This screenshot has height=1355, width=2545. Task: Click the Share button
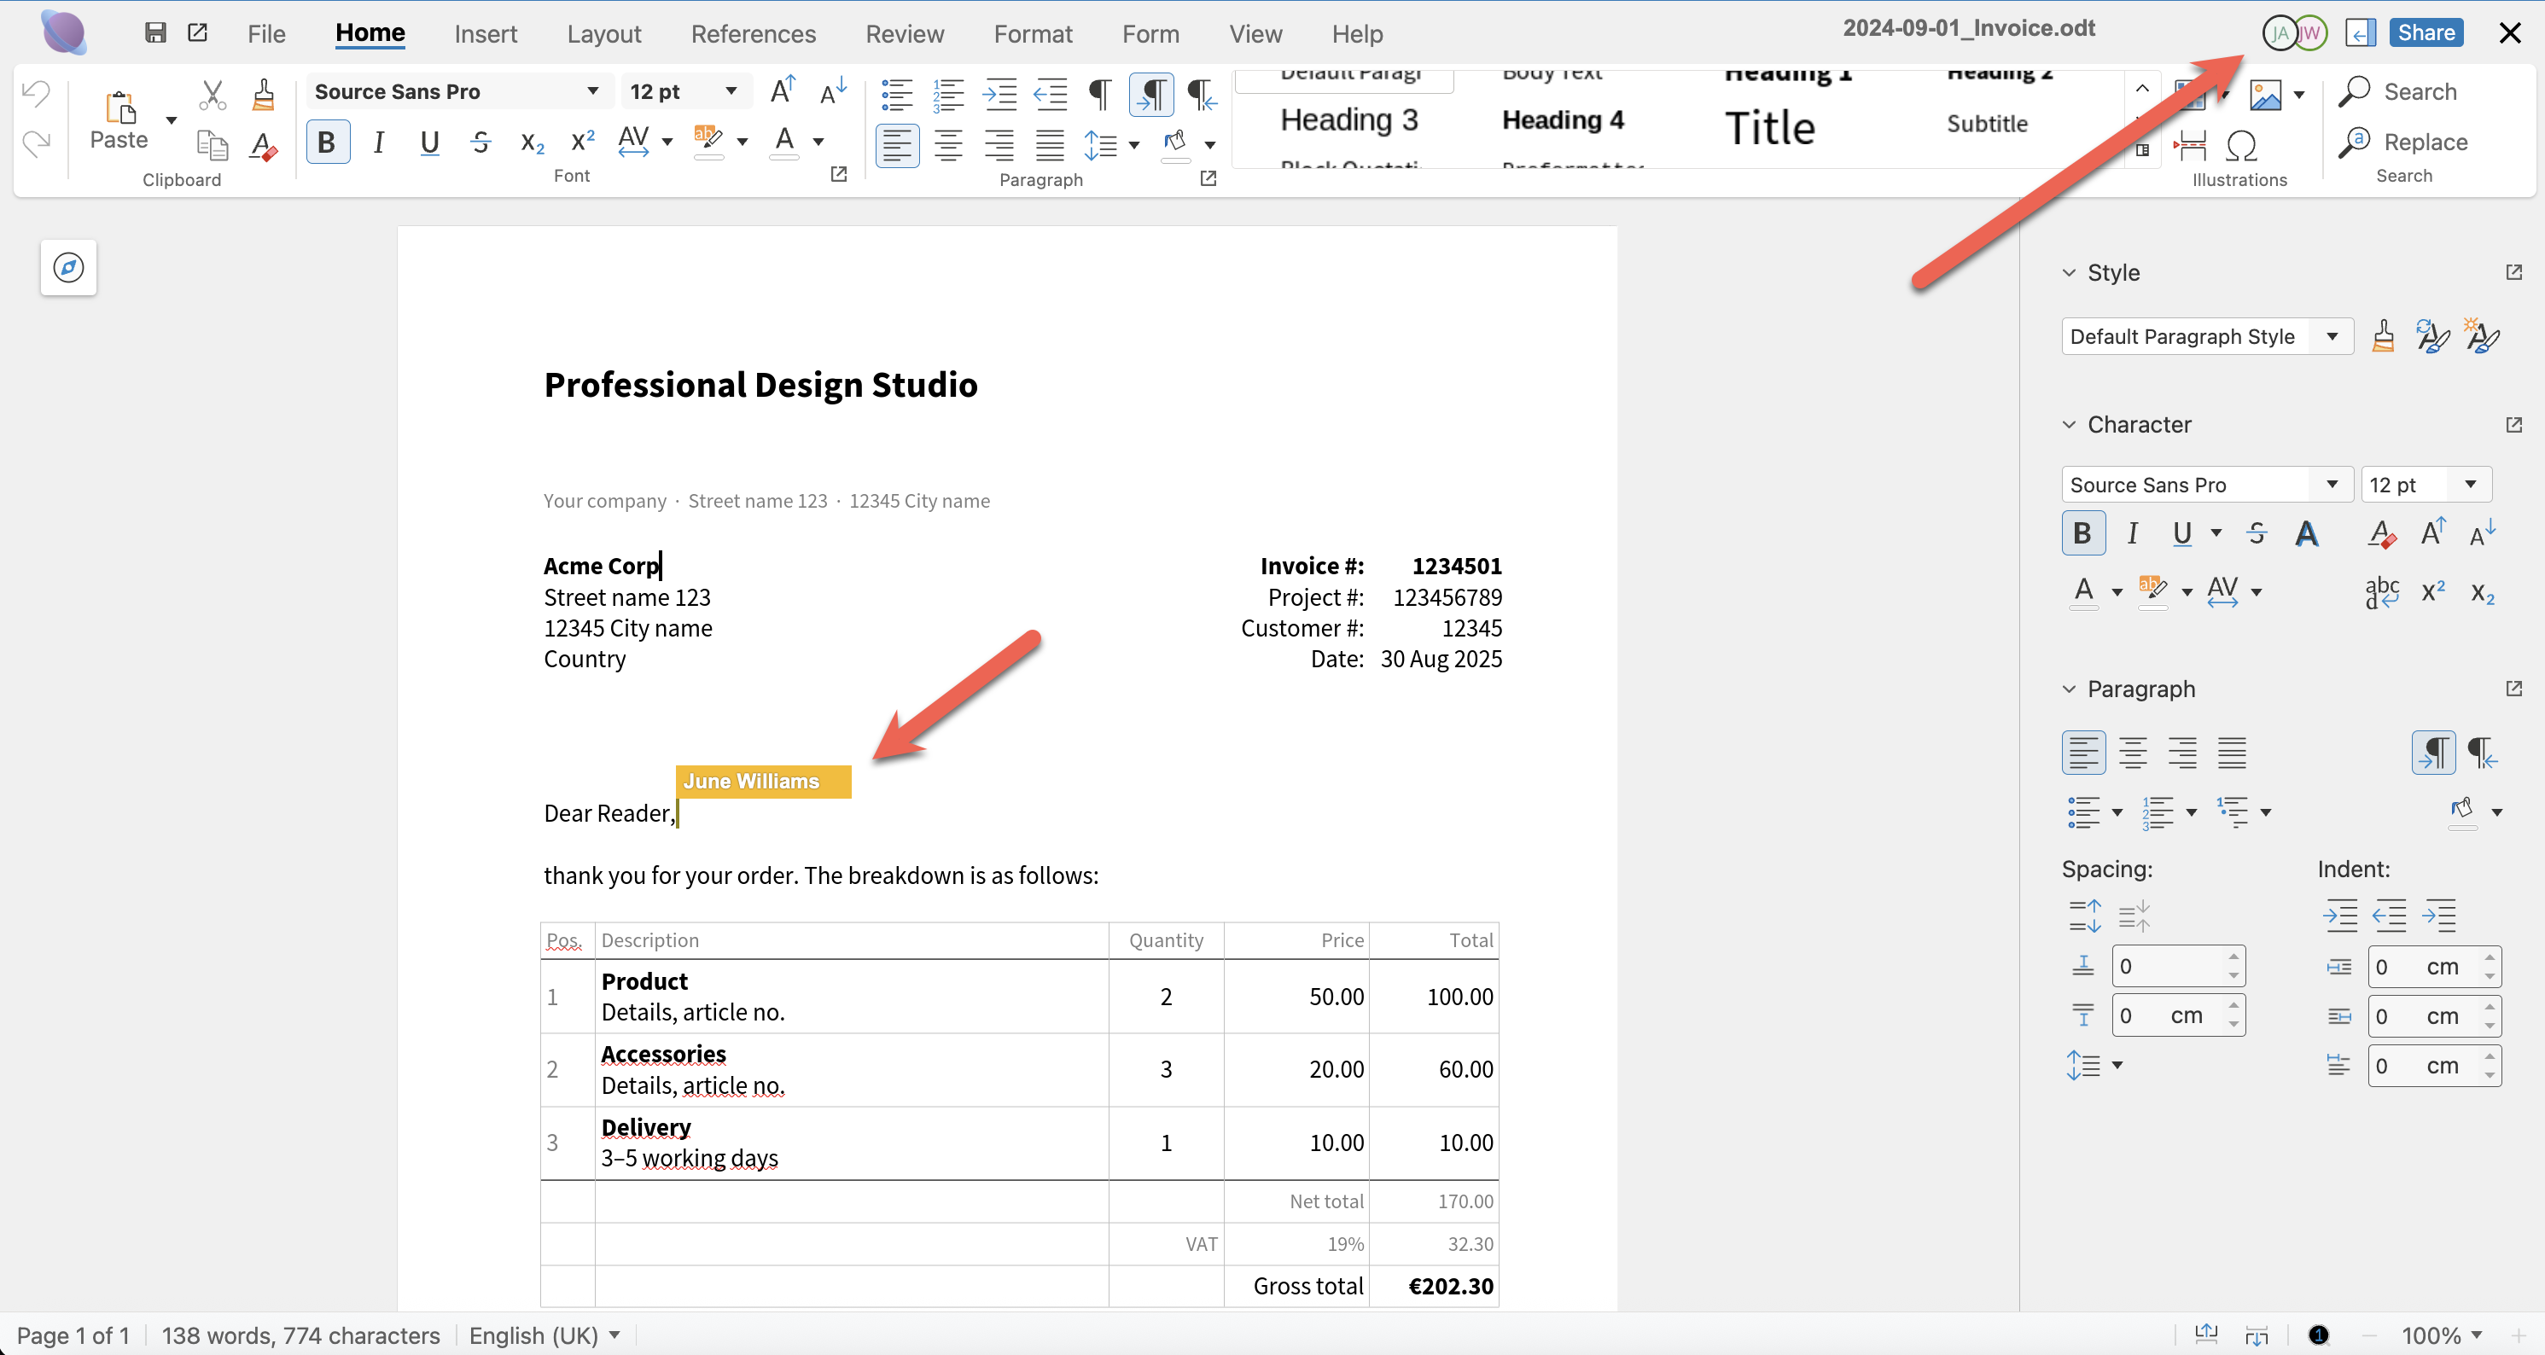pyautogui.click(x=2426, y=32)
